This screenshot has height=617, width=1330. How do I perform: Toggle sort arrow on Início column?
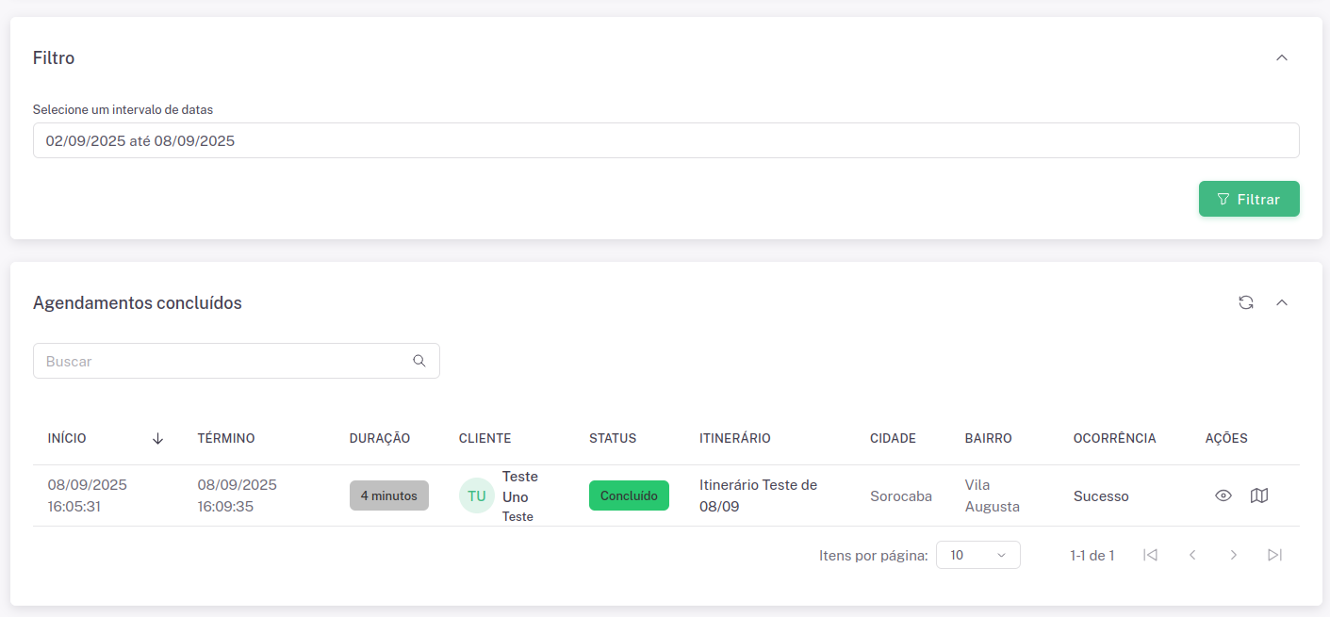pyautogui.click(x=157, y=438)
